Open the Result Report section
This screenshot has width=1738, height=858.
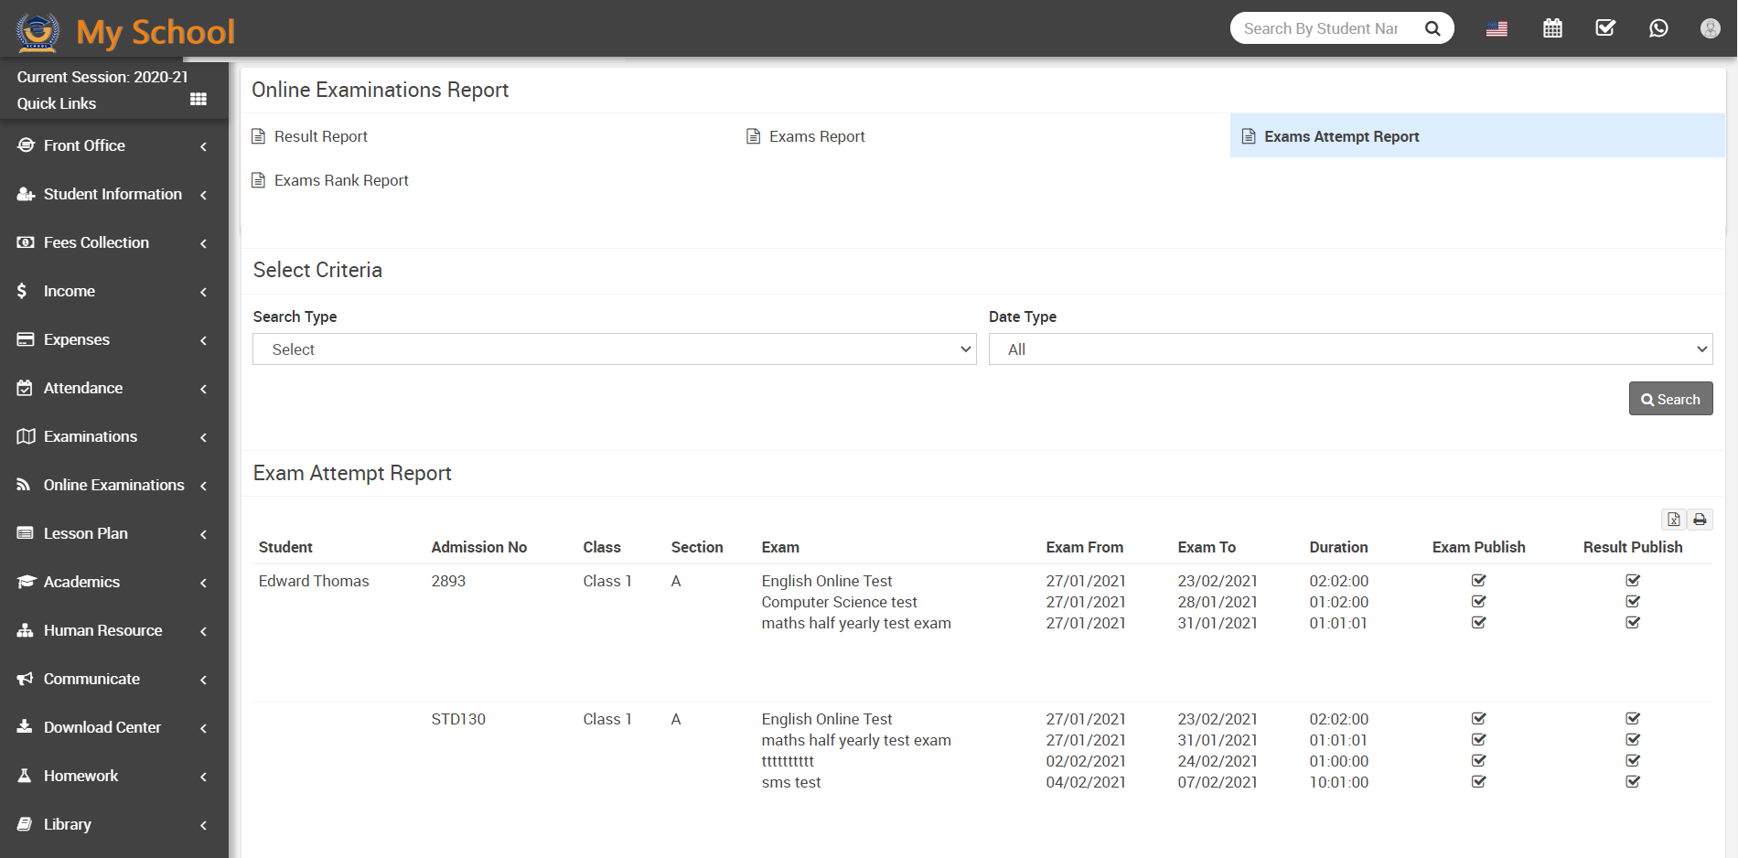(320, 135)
